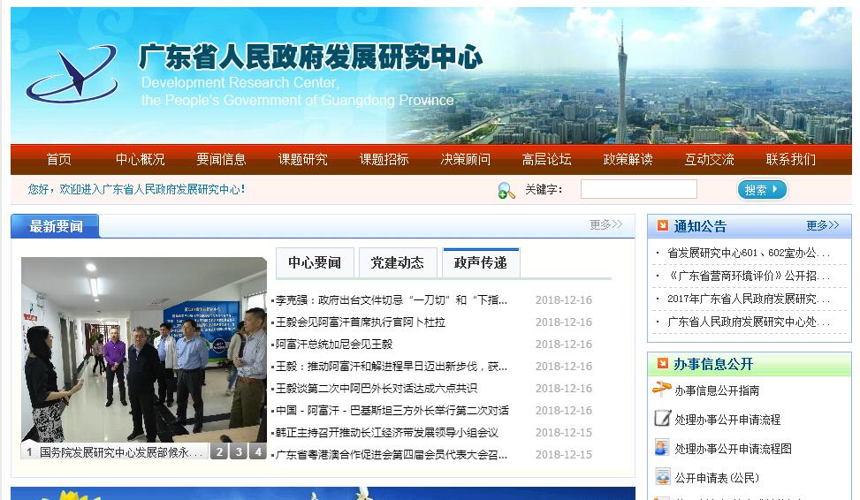The width and height of the screenshot is (860, 500).
Task: Switch to the 党建动态 tab
Action: [x=397, y=262]
